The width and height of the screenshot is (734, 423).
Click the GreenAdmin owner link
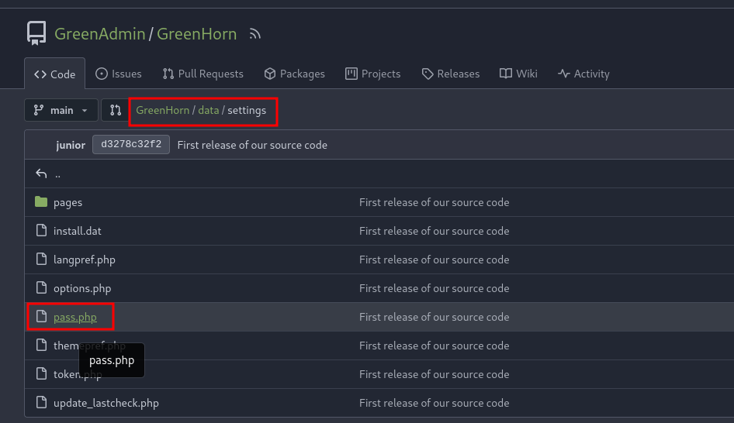pos(99,33)
